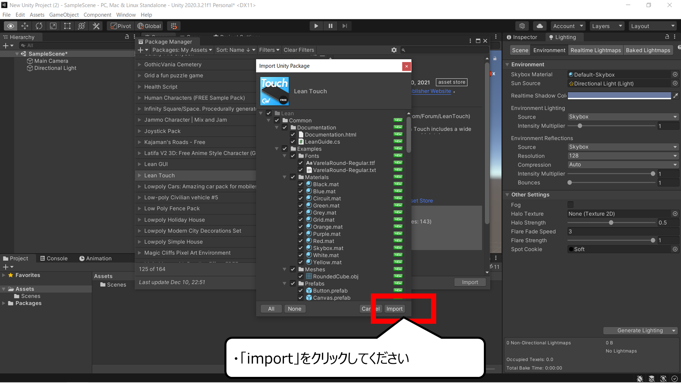This screenshot has height=383, width=681.
Task: Enable the Fog checkbox in Other Settings
Action: coord(570,205)
